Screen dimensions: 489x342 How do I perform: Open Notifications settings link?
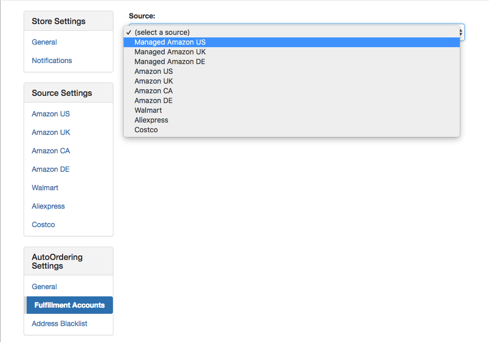pyautogui.click(x=52, y=61)
